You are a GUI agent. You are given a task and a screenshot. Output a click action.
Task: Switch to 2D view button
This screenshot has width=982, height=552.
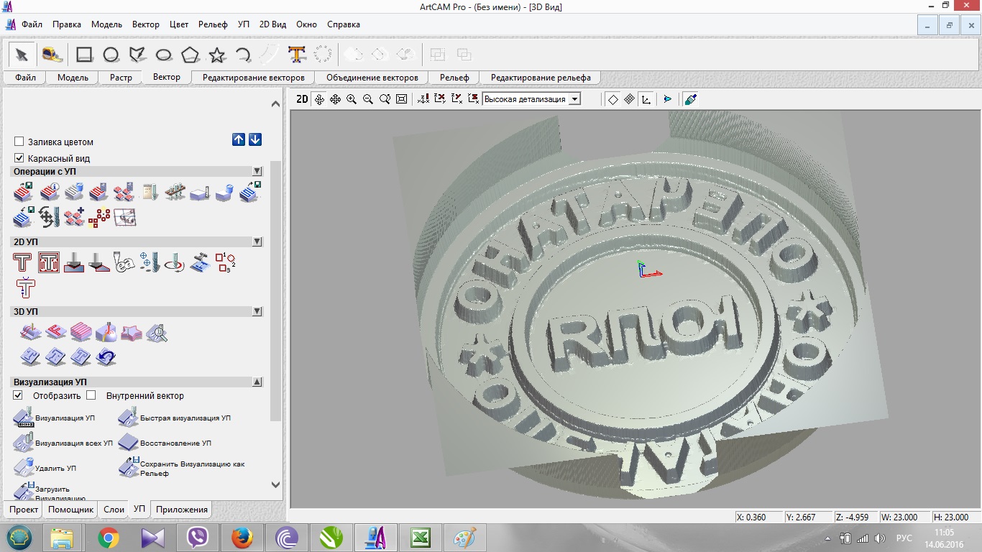(302, 99)
